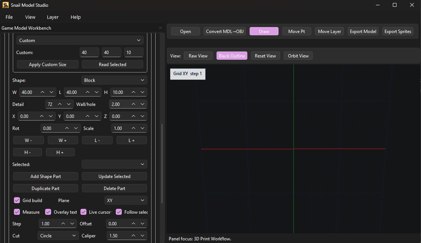Decrease the H height stepper value

pyautogui.click(x=142, y=92)
